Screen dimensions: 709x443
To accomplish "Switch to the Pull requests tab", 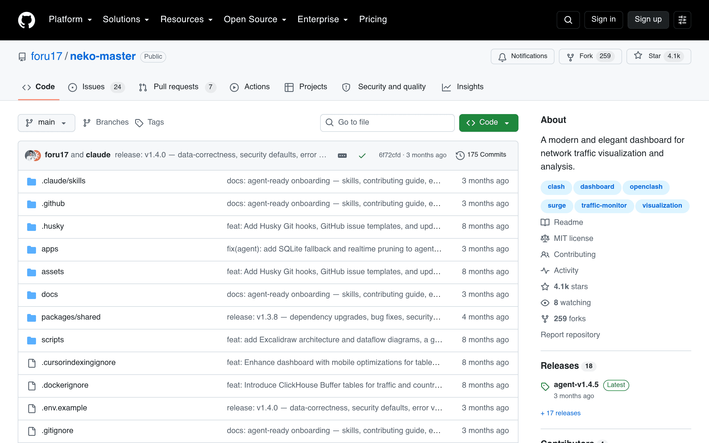I will click(177, 87).
